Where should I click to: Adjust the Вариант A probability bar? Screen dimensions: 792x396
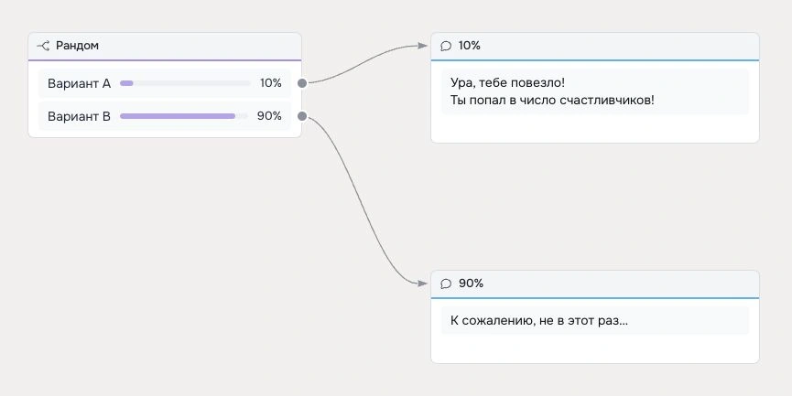pyautogui.click(x=185, y=83)
